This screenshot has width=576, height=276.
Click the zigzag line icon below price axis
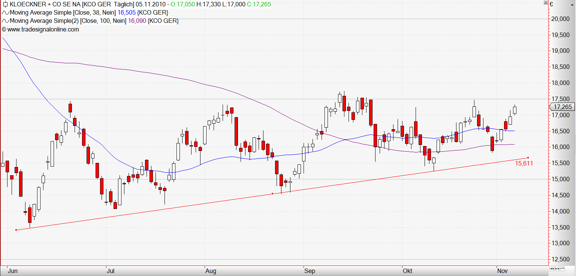coord(563,269)
